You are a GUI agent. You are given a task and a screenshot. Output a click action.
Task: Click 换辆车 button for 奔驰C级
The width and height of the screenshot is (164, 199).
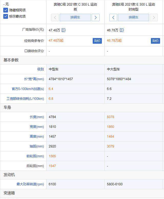point(75,18)
